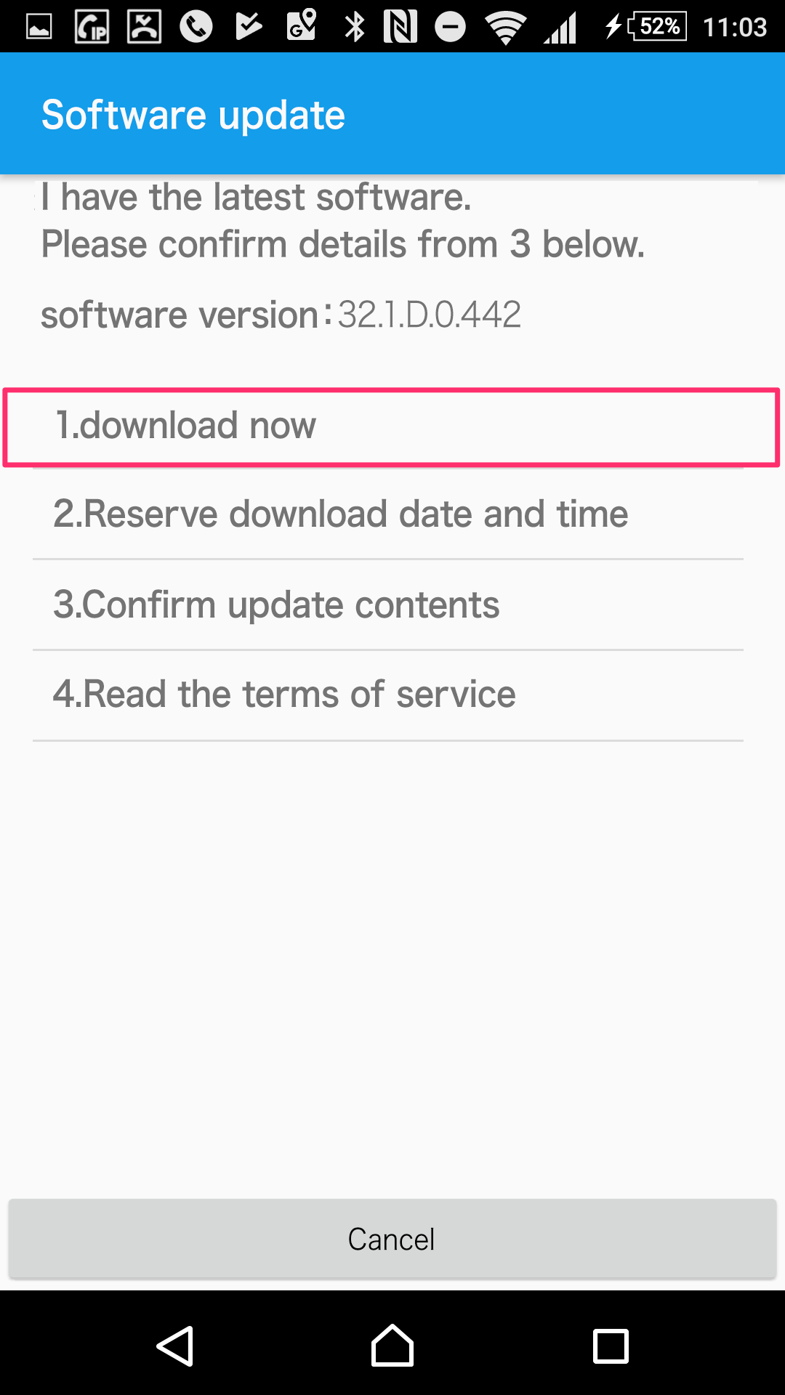Image resolution: width=785 pixels, height=1395 pixels.
Task: Open recent apps with the square icon
Action: 611,1346
